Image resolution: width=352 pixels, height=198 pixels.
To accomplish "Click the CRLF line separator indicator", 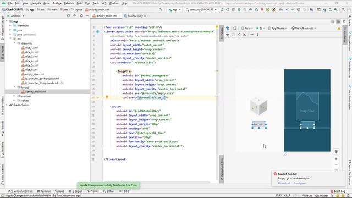I will [287, 196].
